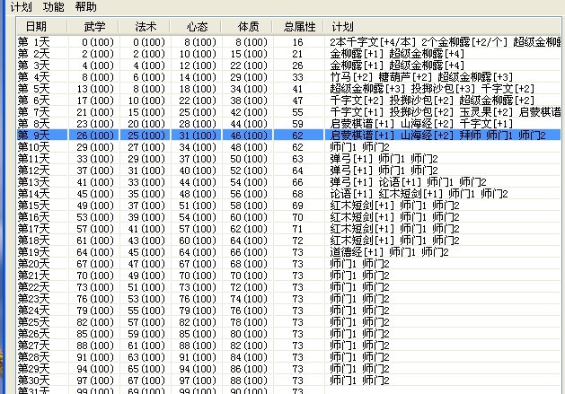Sort by the 武学 column header

point(93,27)
